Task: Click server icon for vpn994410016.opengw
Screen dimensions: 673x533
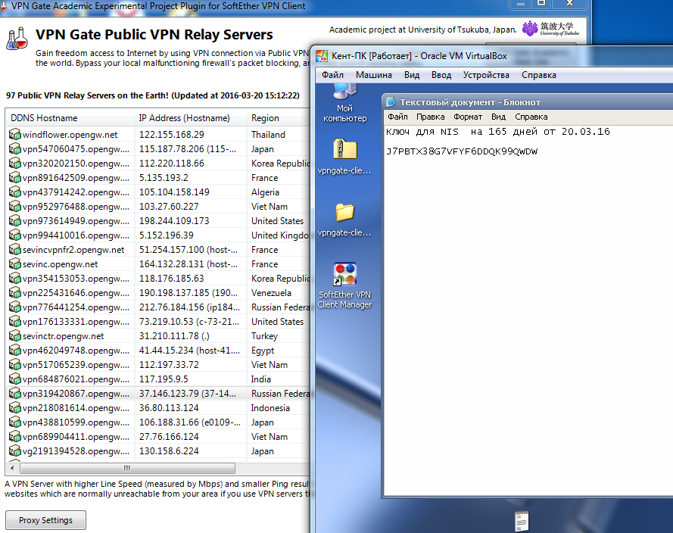Action: coord(15,235)
